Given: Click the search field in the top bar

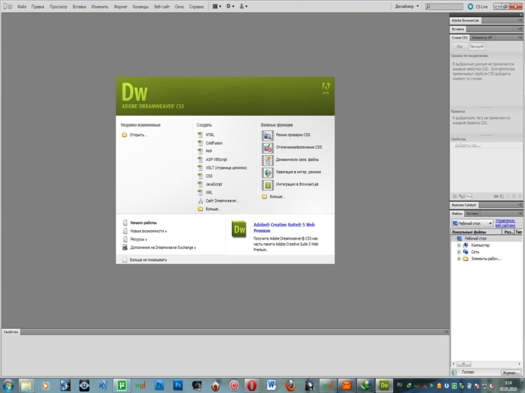Looking at the screenshot, I should point(444,7).
